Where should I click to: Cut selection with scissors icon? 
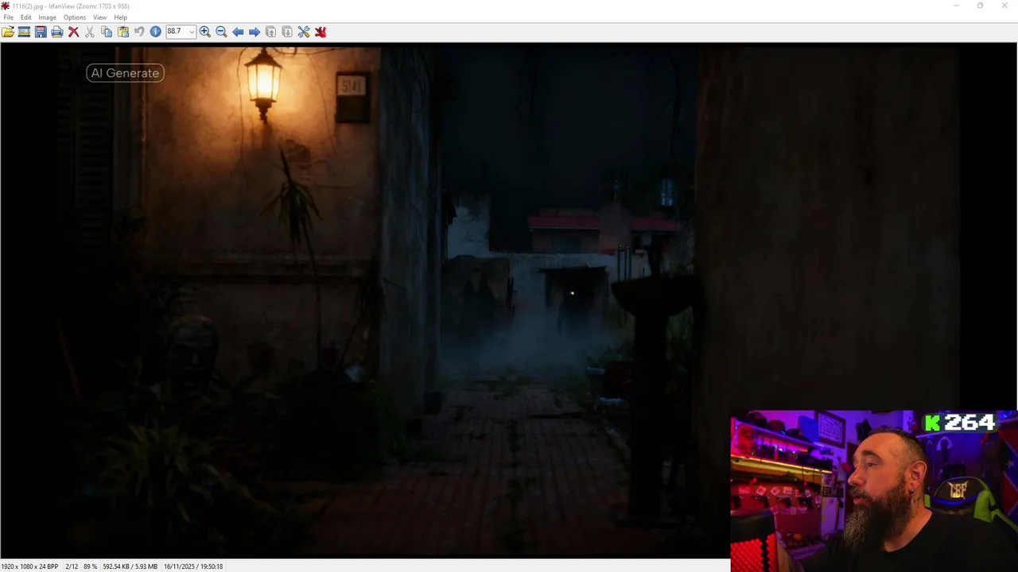tap(90, 32)
